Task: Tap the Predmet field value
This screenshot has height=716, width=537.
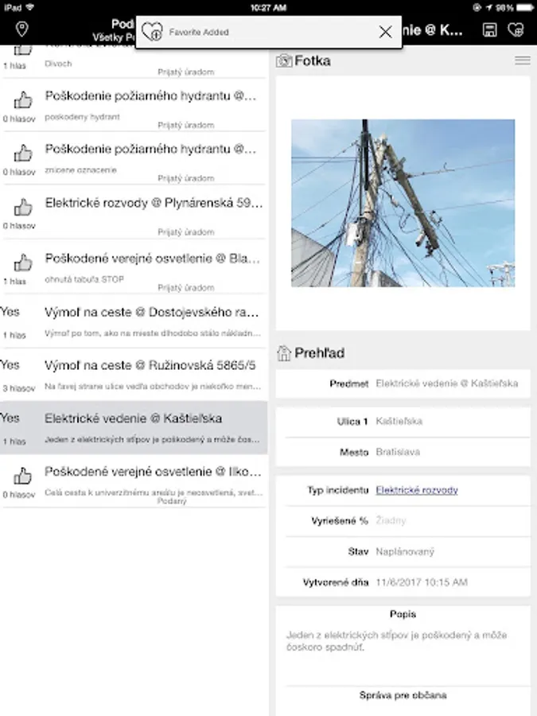Action: click(446, 383)
